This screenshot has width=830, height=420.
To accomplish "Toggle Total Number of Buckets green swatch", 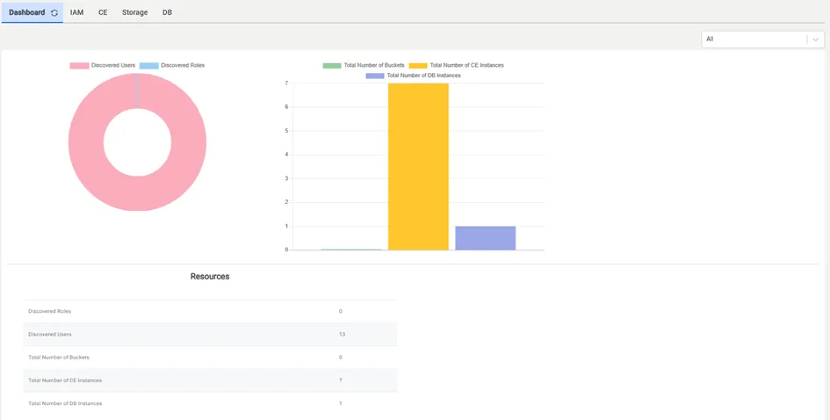I will coord(332,66).
